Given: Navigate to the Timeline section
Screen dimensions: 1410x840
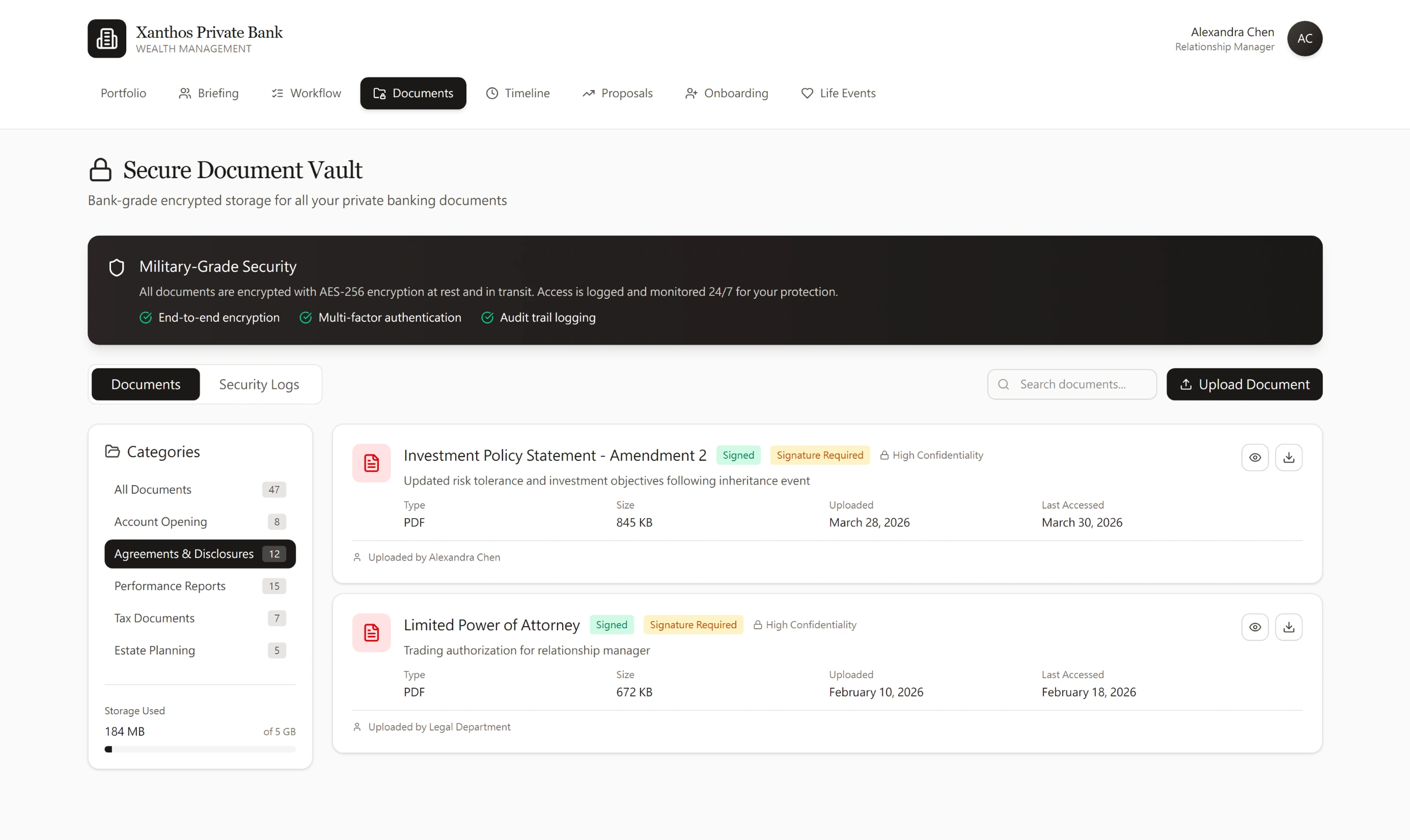Looking at the screenshot, I should (x=518, y=93).
